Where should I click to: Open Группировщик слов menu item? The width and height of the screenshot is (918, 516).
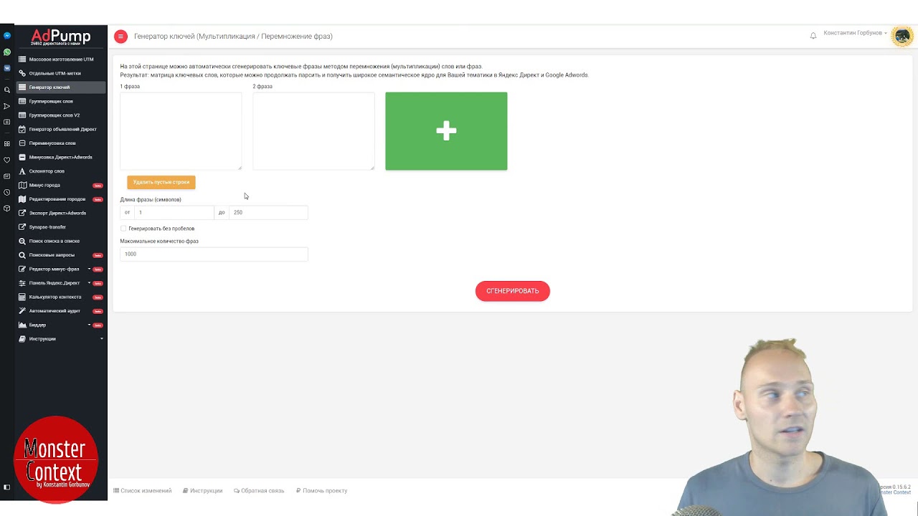tap(62, 101)
